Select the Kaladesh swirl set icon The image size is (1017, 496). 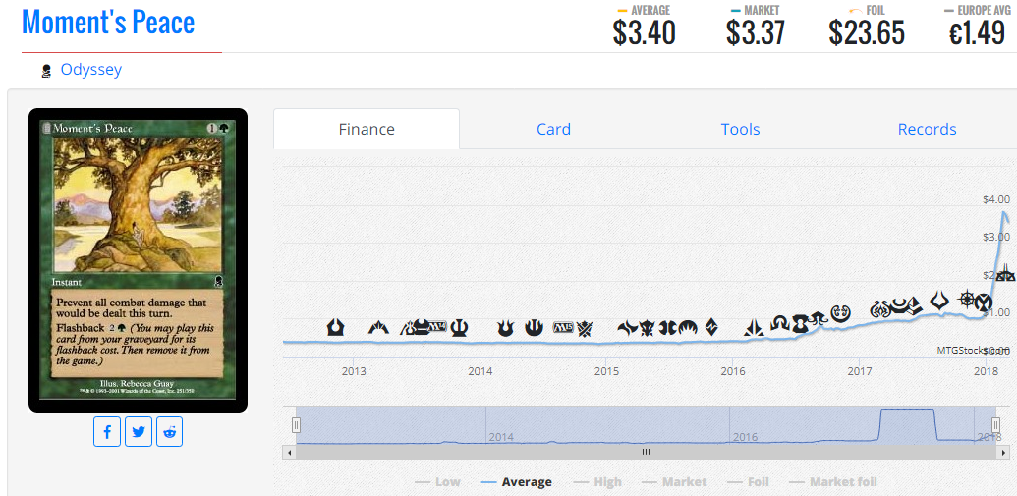(840, 313)
